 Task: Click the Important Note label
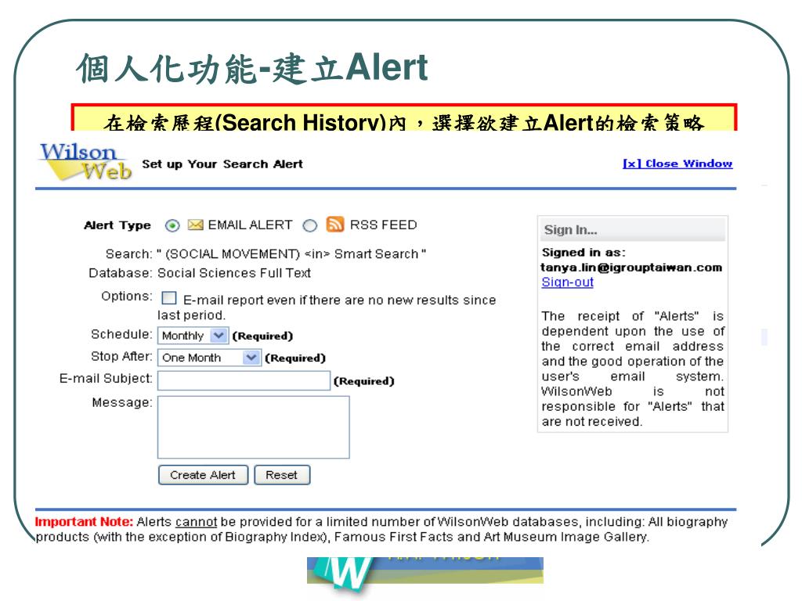click(84, 522)
